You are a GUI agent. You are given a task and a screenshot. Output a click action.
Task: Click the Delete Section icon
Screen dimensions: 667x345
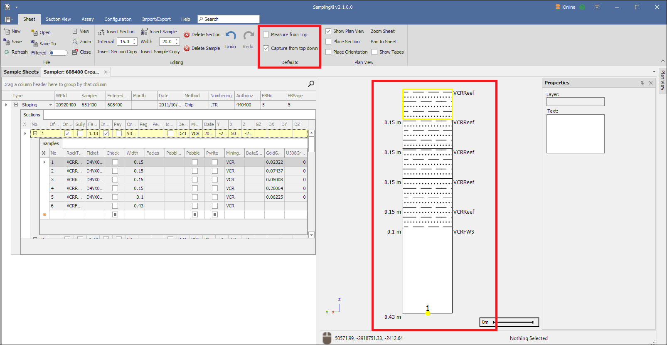click(187, 35)
